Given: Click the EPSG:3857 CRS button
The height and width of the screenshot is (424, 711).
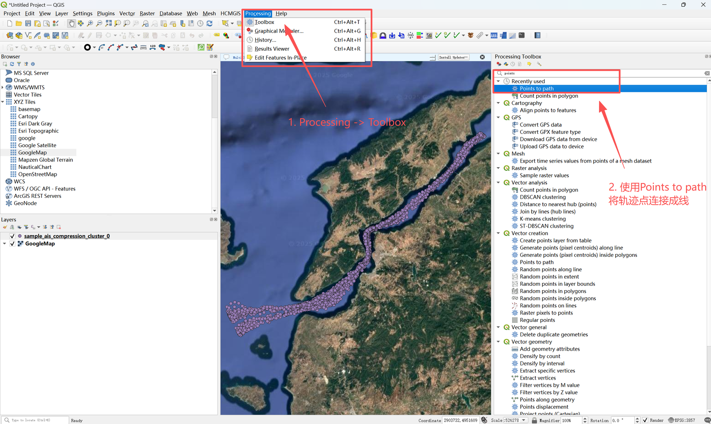Looking at the screenshot, I should [x=682, y=420].
